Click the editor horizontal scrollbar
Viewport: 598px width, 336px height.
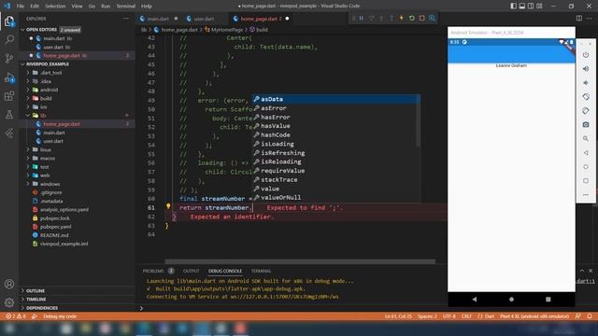(x=300, y=261)
